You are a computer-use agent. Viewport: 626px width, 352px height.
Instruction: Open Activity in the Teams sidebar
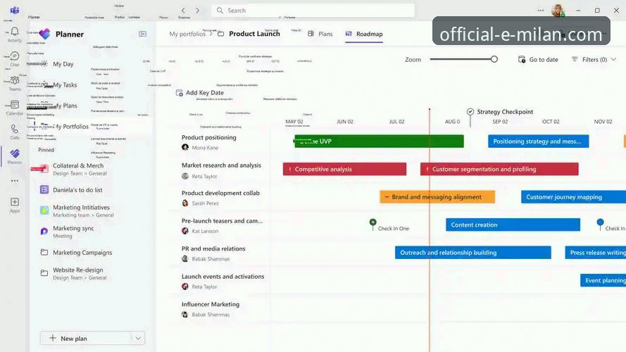point(14,34)
